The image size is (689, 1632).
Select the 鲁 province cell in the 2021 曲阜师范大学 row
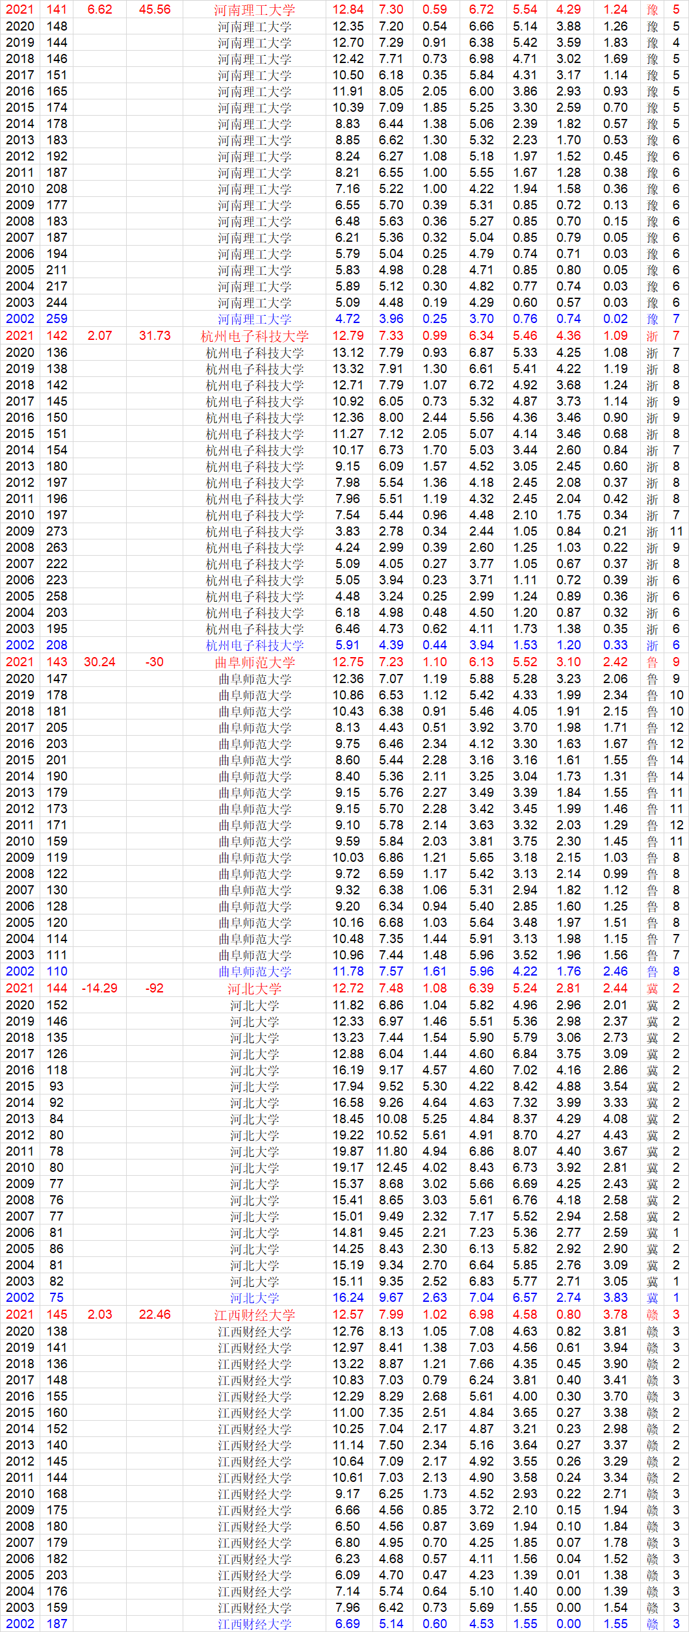652,662
